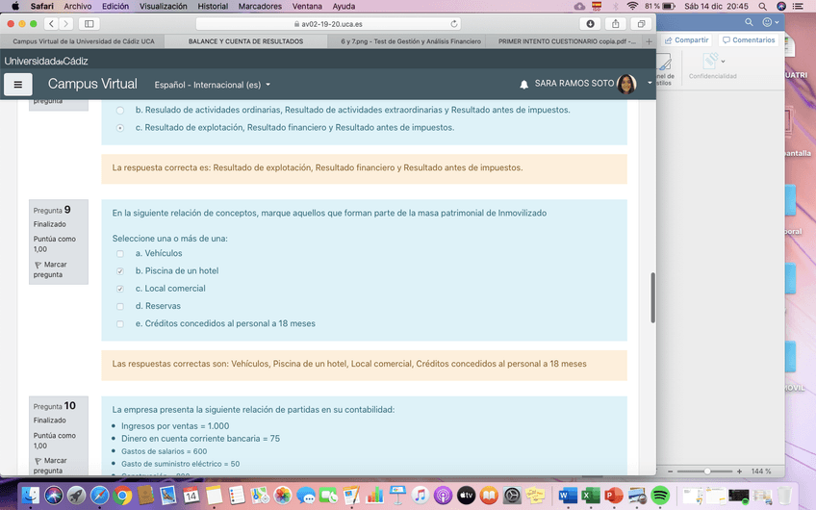This screenshot has width=816, height=510.
Task: Open the Archivo menu
Action: point(78,6)
